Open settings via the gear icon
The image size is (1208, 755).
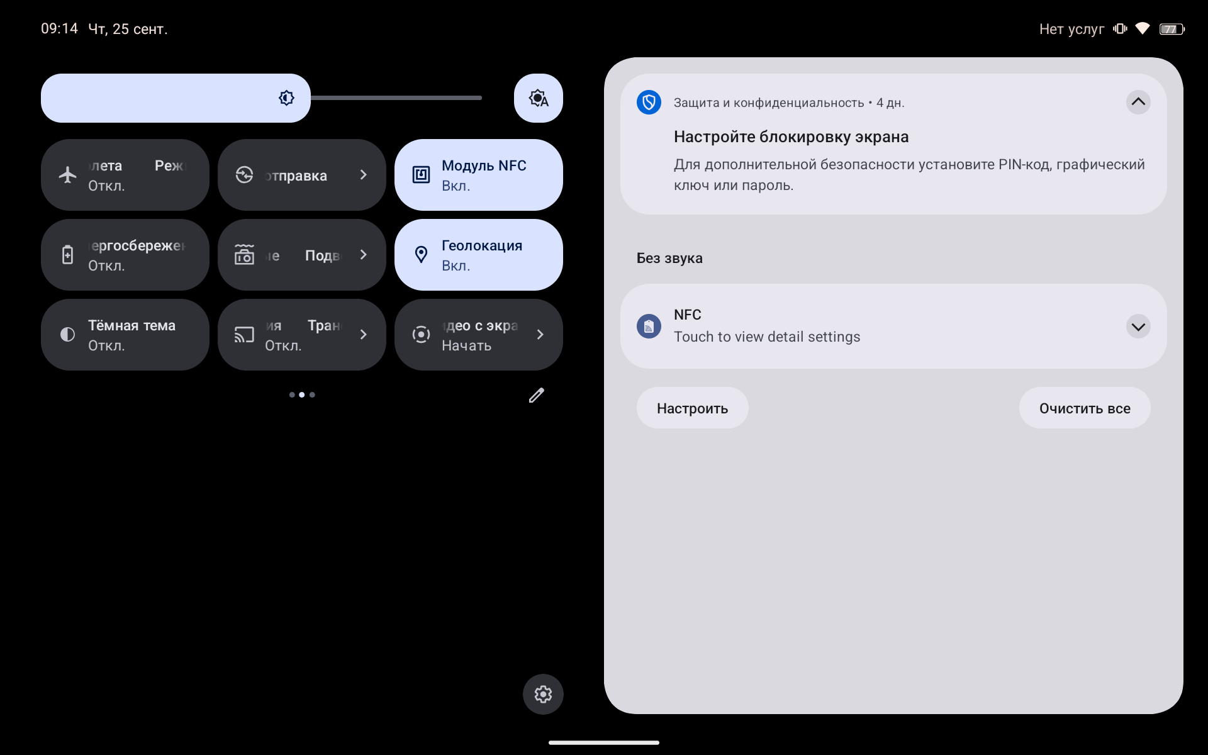pyautogui.click(x=543, y=694)
